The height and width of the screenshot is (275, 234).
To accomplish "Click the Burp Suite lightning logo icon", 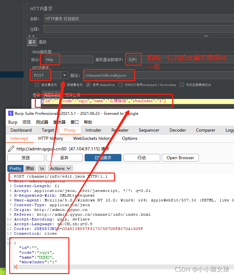I will coord(11,113).
